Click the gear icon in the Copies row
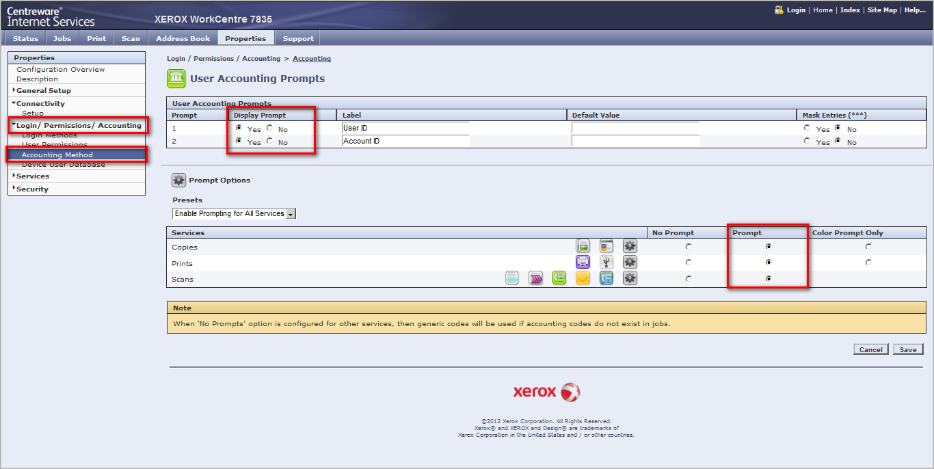 tap(630, 246)
